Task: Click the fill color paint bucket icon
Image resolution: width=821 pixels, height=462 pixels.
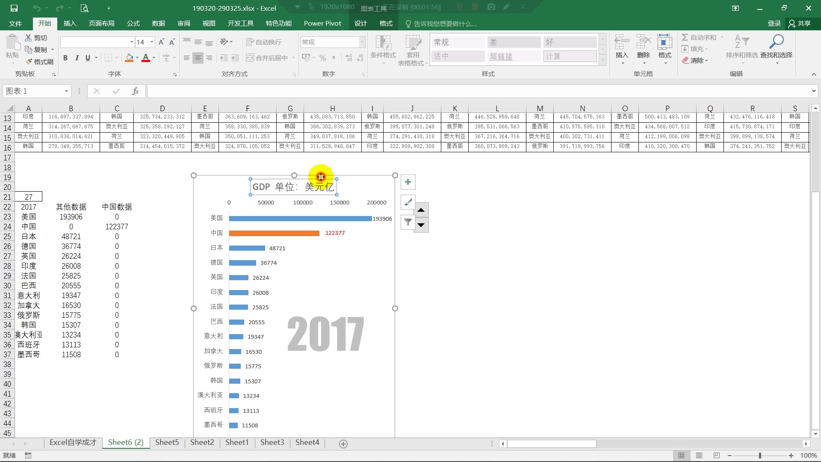Action: click(x=129, y=58)
